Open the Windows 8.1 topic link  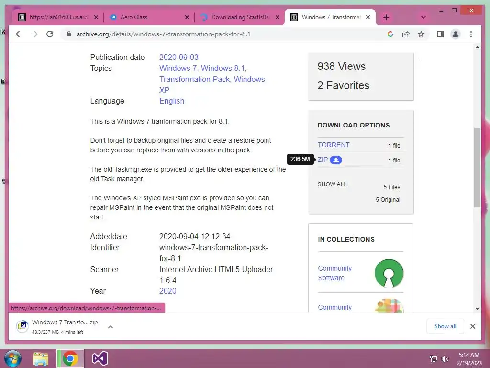click(x=223, y=68)
